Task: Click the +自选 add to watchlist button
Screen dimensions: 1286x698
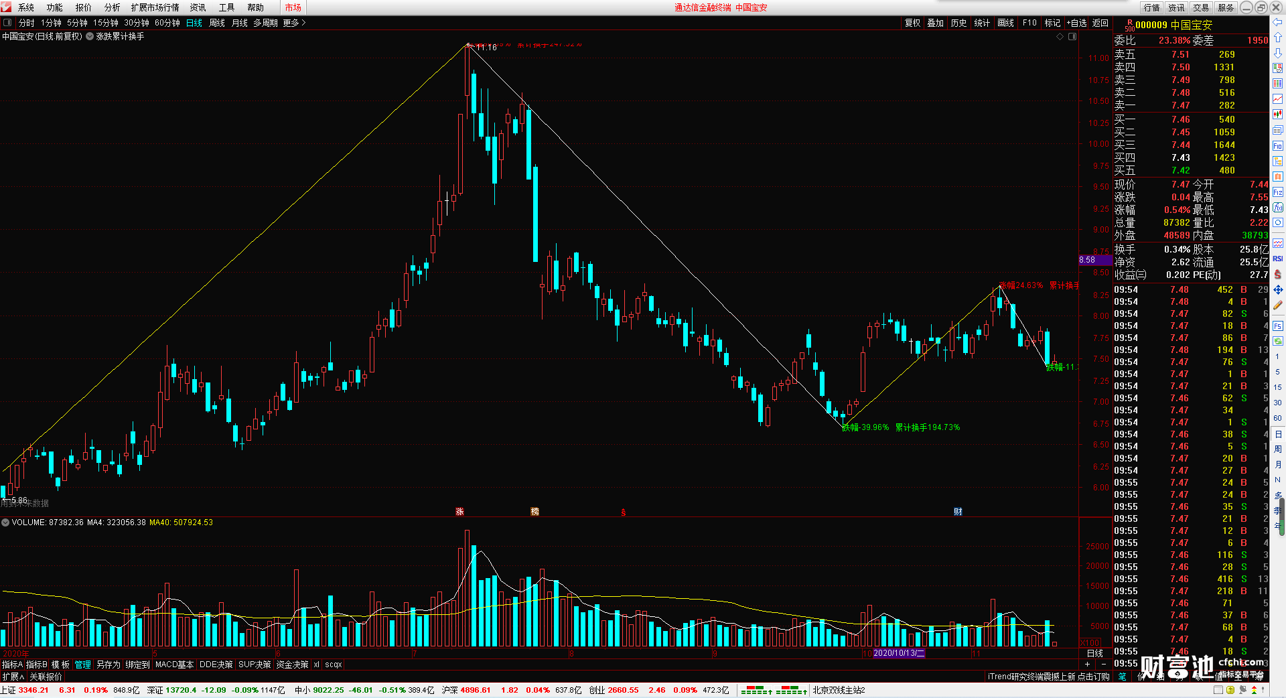Action: [1077, 23]
